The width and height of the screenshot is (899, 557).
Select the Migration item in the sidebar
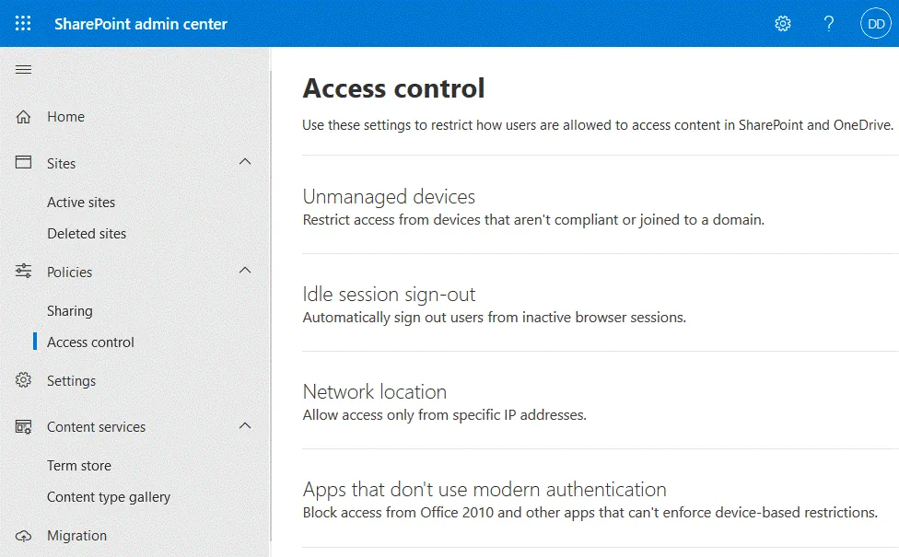tap(76, 535)
